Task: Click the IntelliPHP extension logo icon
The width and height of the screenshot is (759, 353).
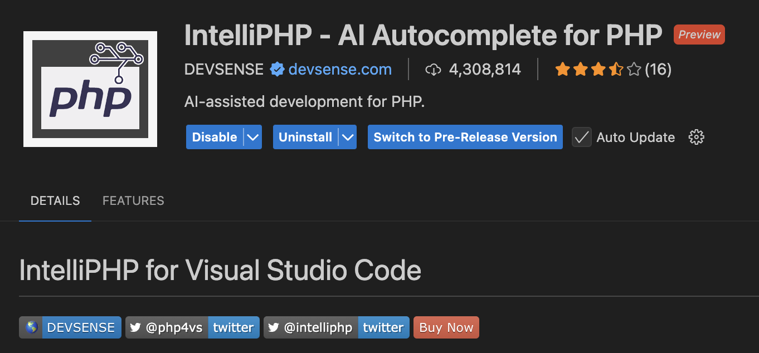Action: (x=90, y=89)
